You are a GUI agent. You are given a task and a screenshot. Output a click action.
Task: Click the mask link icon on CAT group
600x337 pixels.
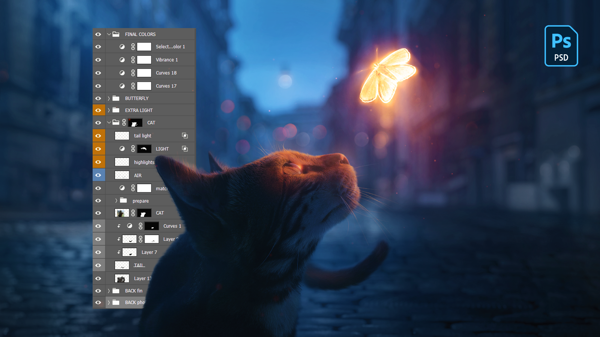click(x=124, y=122)
